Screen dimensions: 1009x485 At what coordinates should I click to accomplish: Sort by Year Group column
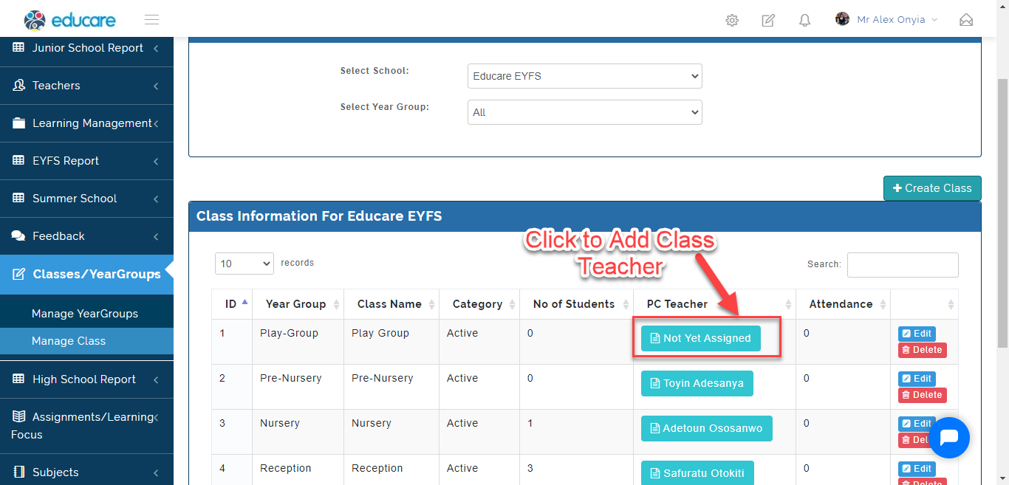[298, 304]
